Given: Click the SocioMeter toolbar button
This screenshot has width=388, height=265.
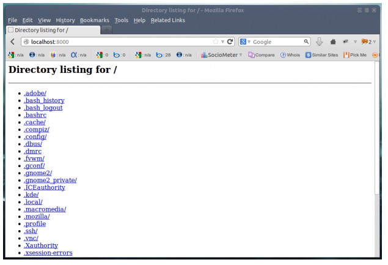Looking at the screenshot, I should [219, 55].
